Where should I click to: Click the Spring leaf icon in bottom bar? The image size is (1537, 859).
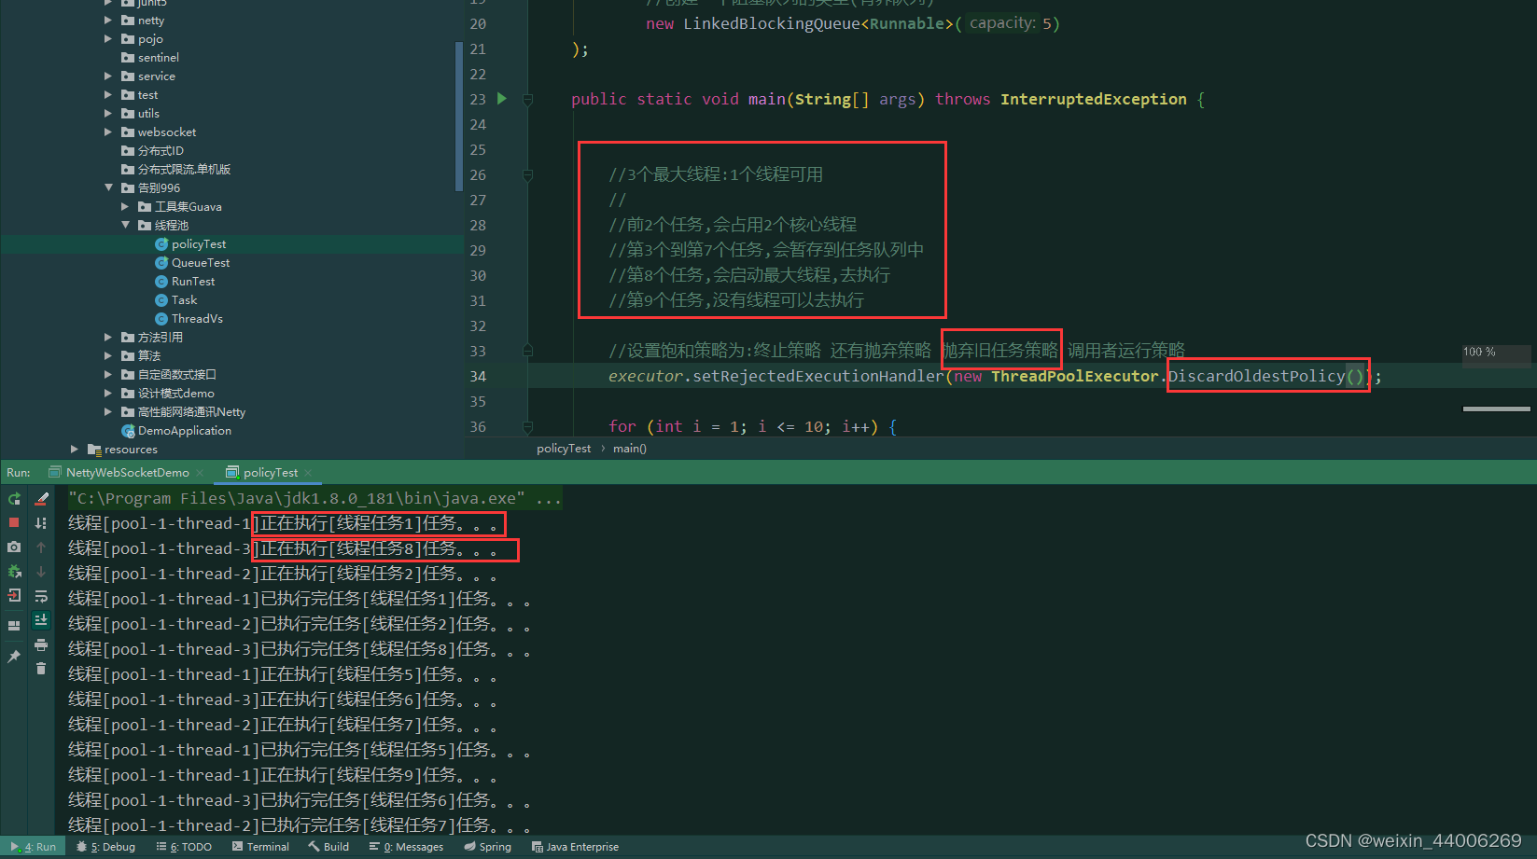(x=468, y=847)
